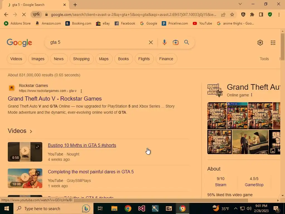Viewport: 285px width, 214px height.
Task: Close the gta 5 Google Search tab
Action: [x=65, y=5]
